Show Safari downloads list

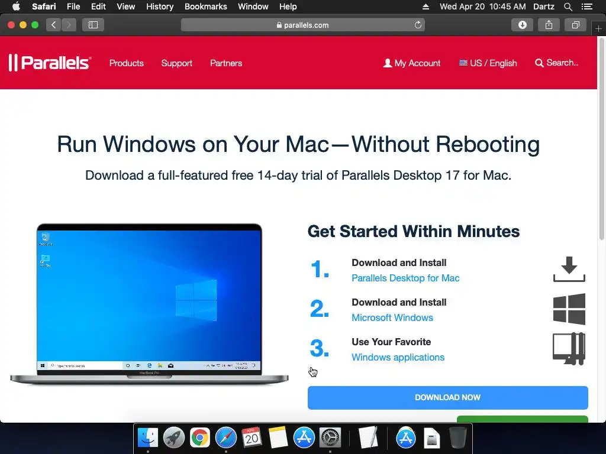click(x=522, y=25)
